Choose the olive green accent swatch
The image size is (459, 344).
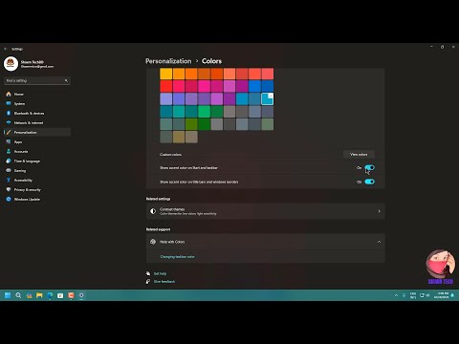(191, 124)
